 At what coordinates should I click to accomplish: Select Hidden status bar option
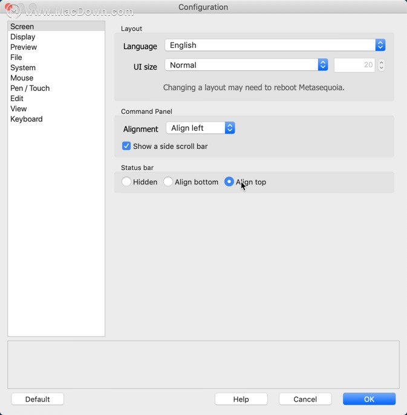(126, 182)
